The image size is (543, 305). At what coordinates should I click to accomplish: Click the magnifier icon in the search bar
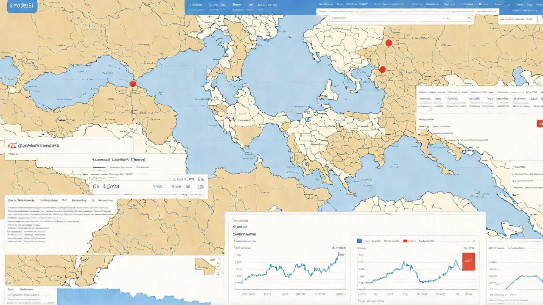click(469, 19)
